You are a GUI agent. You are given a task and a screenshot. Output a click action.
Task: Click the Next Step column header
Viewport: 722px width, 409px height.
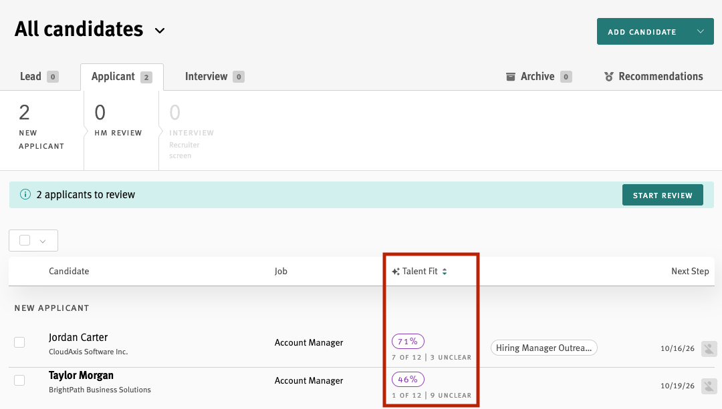pos(690,271)
